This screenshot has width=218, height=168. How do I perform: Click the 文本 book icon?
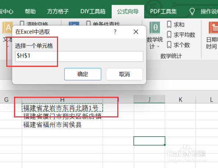(x=7, y=28)
